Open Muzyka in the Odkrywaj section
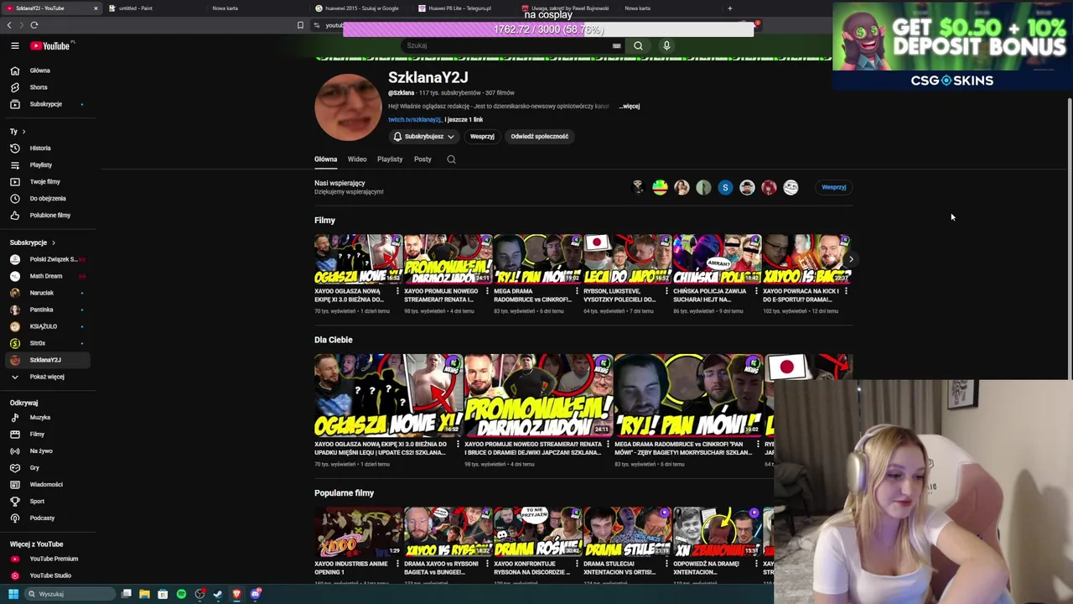This screenshot has height=604, width=1073. 40,417
